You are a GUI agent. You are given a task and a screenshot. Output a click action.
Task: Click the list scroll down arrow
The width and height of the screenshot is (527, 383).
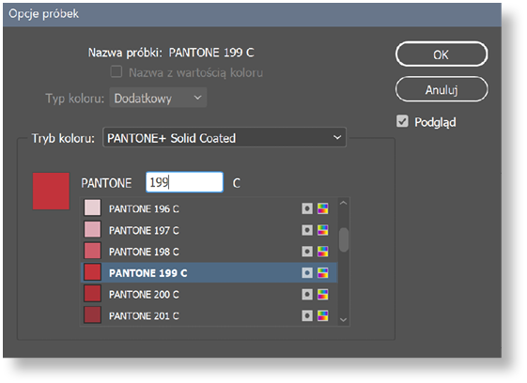pyautogui.click(x=343, y=320)
